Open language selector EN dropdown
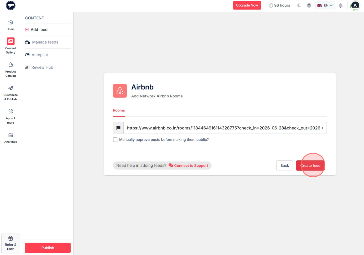This screenshot has height=255, width=364. 325,5
